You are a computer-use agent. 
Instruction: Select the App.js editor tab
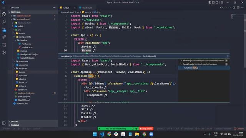[66, 8]
